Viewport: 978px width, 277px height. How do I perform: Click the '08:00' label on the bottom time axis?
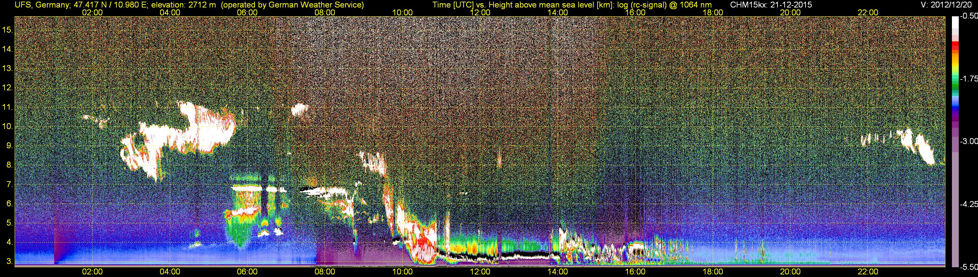325,272
